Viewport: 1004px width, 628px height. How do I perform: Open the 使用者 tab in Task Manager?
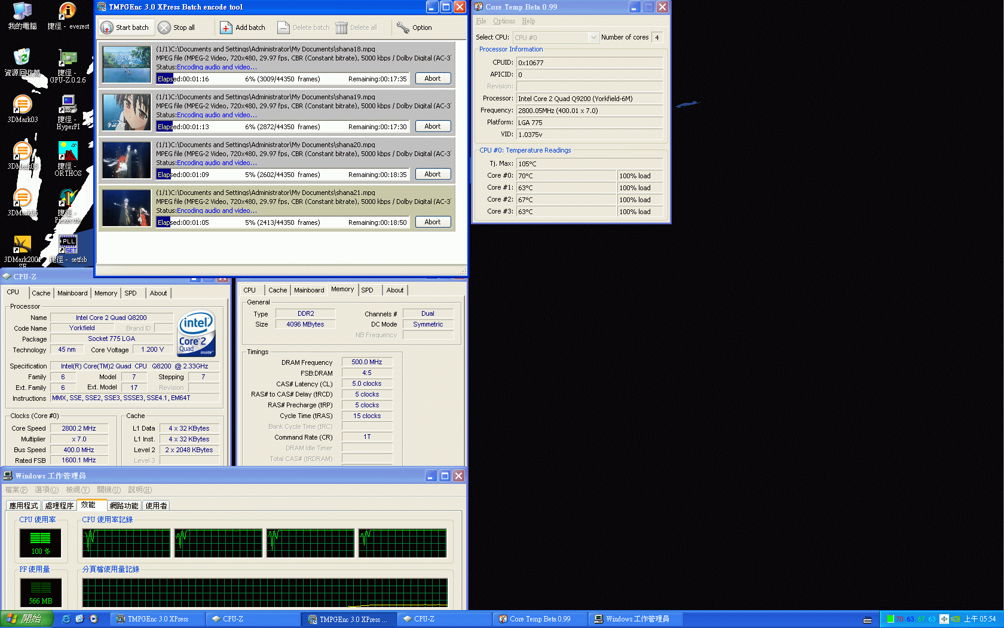156,505
